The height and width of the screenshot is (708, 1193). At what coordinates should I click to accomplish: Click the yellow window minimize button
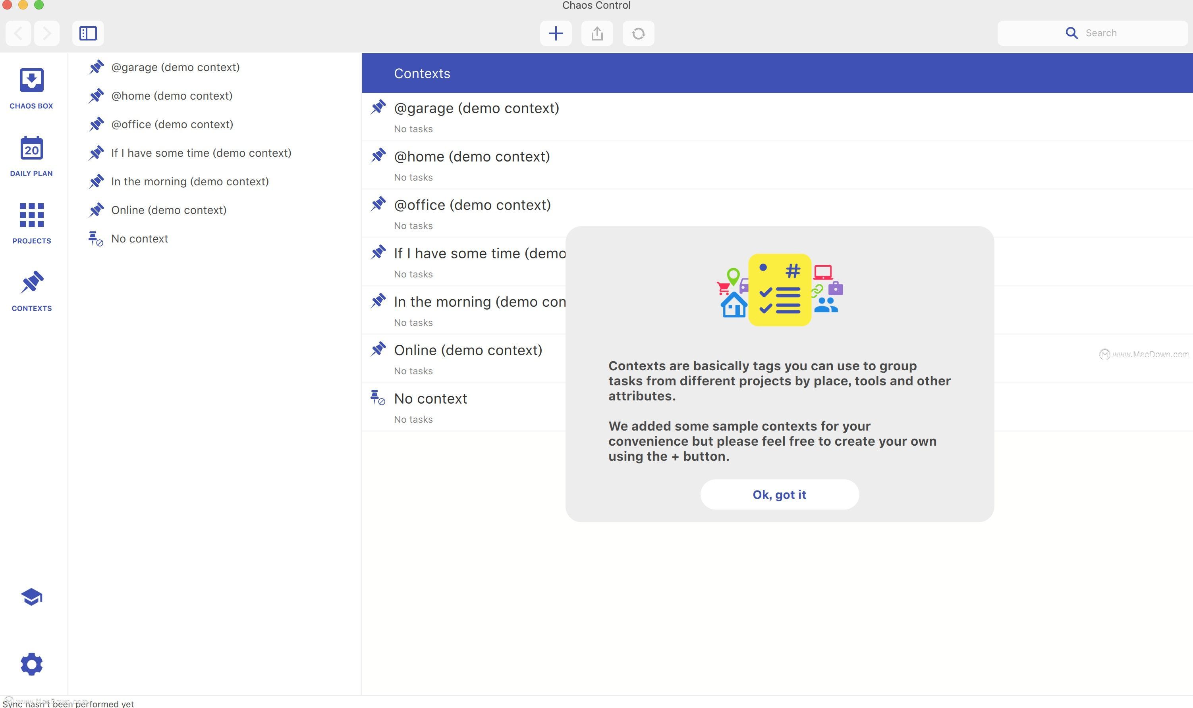coord(23,5)
